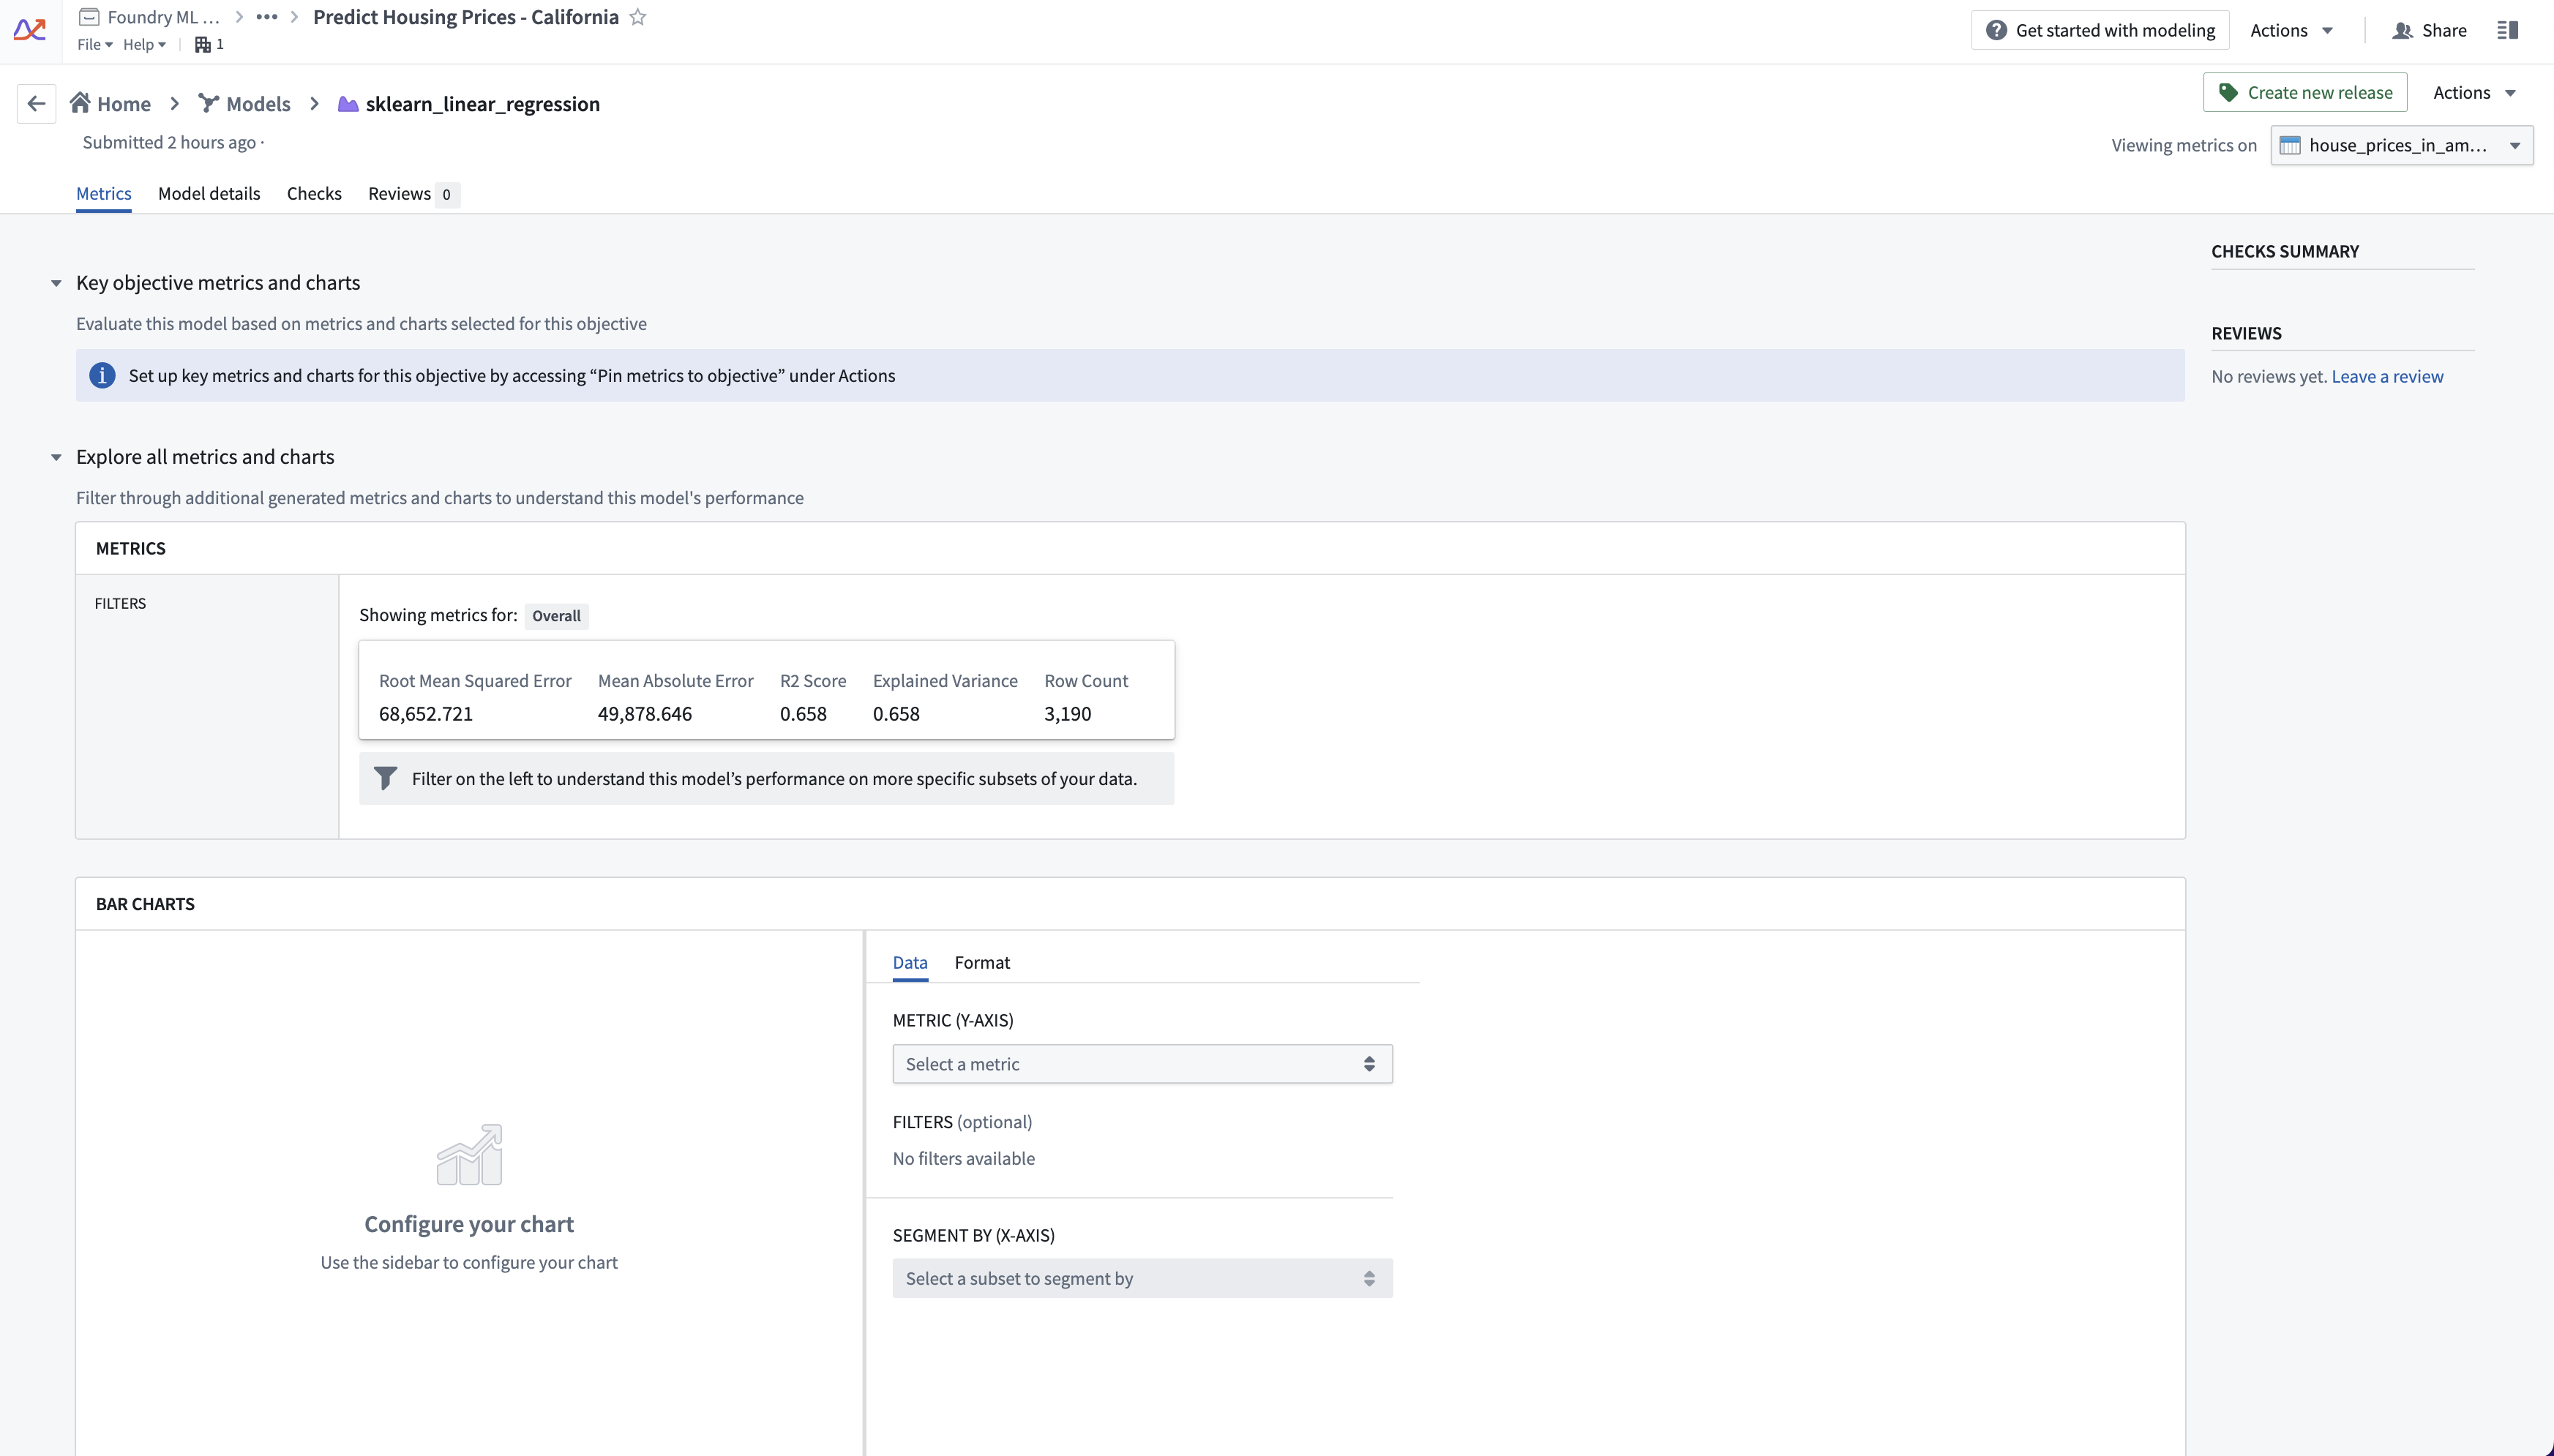Switch to the Format tab in bar charts
Screen dimensions: 2554x1456
tap(982, 962)
